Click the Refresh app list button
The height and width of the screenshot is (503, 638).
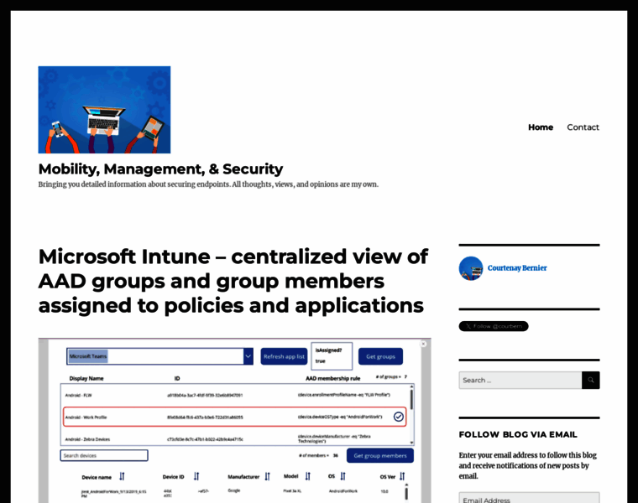pos(284,356)
